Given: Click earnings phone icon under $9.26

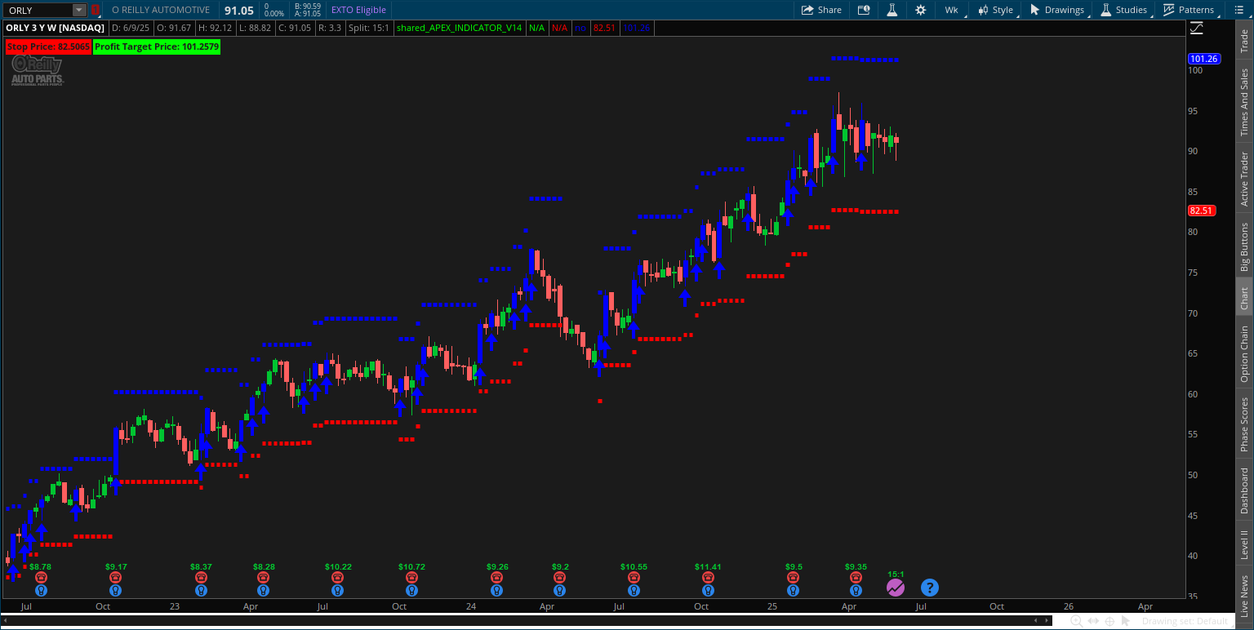Looking at the screenshot, I should pos(496,577).
